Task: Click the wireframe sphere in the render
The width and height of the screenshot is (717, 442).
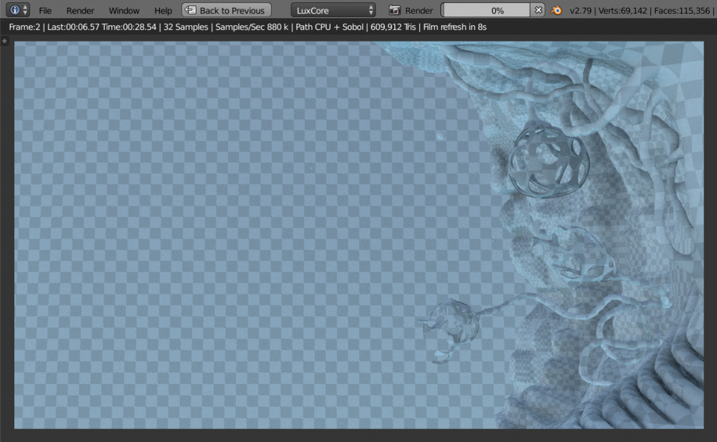Action: tap(549, 160)
